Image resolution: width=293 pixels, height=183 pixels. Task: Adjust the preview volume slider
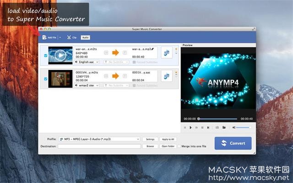243,128
